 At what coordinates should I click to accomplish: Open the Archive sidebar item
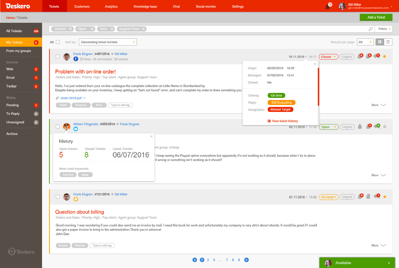pyautogui.click(x=21, y=134)
